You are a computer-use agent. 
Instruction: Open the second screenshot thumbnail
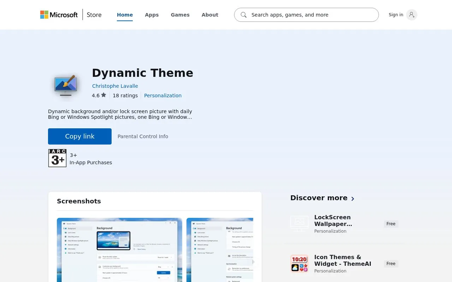pos(220,250)
